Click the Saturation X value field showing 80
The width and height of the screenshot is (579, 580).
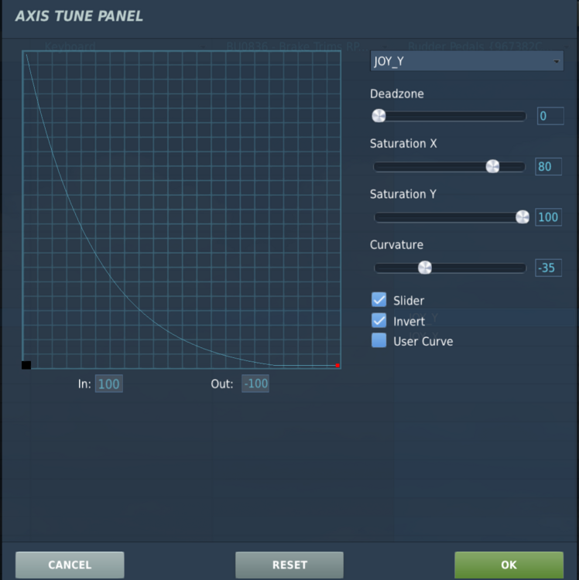click(548, 166)
